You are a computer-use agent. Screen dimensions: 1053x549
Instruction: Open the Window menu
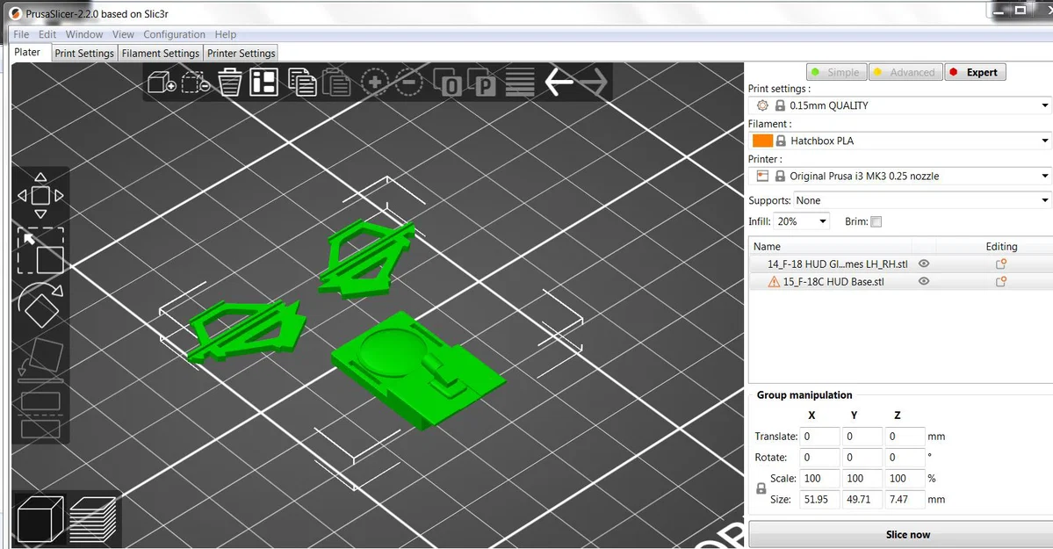(84, 34)
